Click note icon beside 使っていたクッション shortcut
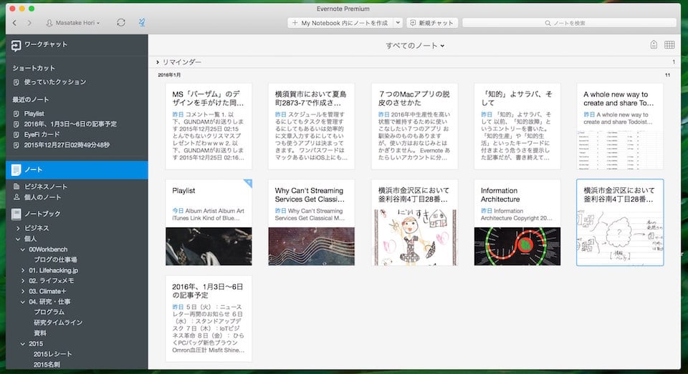688x374 pixels. [16, 82]
